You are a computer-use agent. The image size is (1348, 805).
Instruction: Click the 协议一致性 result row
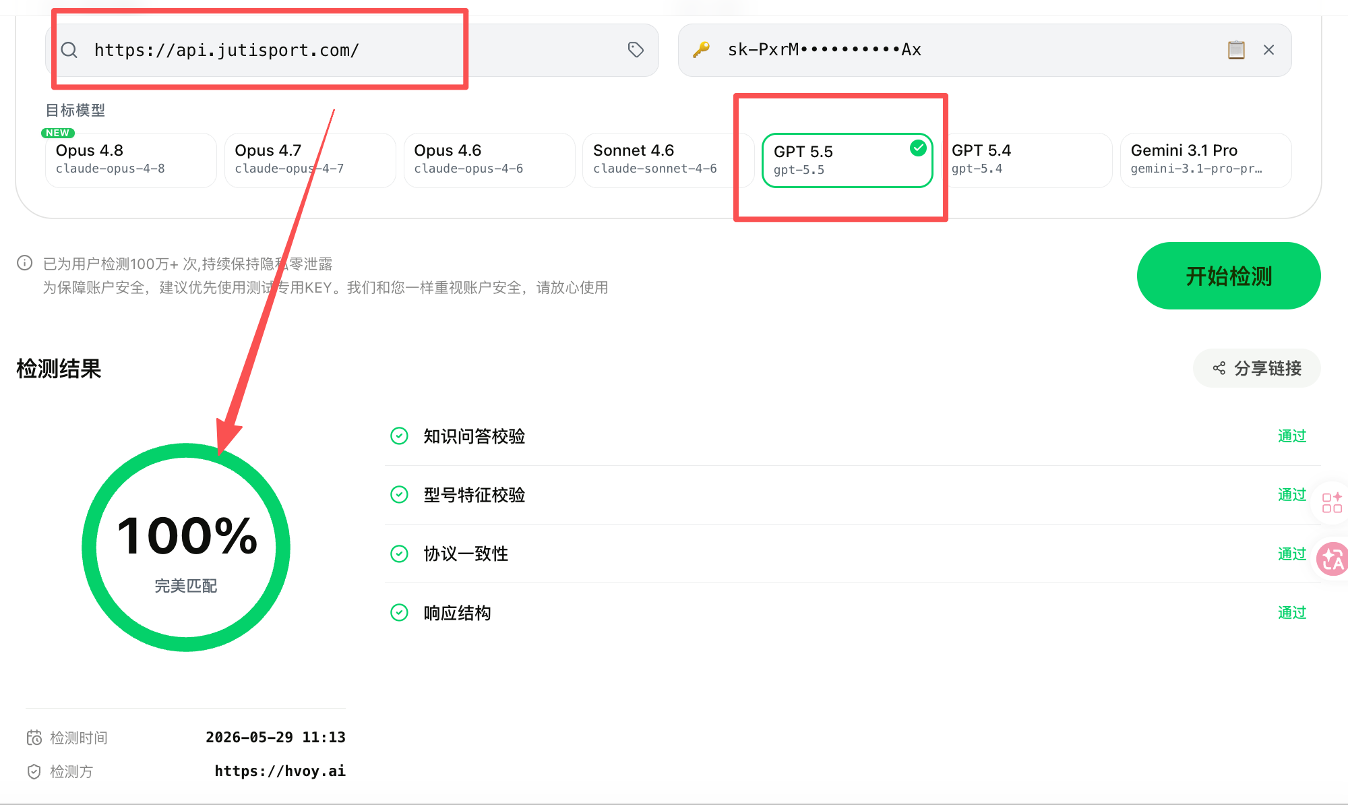[x=853, y=554]
